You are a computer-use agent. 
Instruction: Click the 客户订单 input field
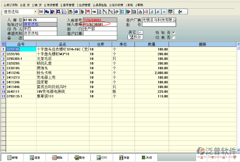coord(99,33)
